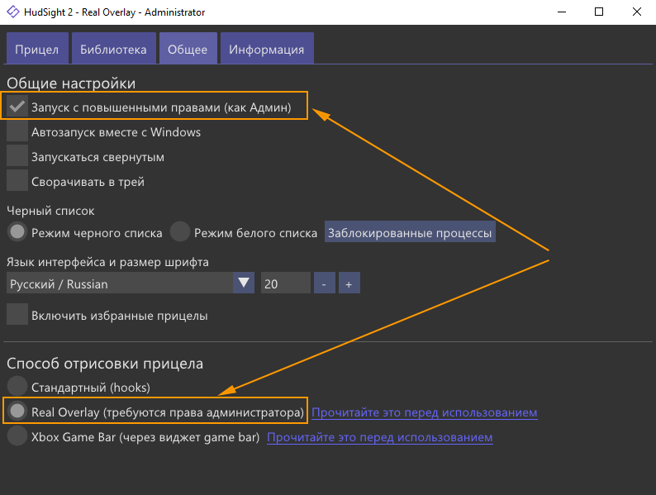Select Режим белого списка radio button
This screenshot has height=495, width=656.
[x=180, y=232]
